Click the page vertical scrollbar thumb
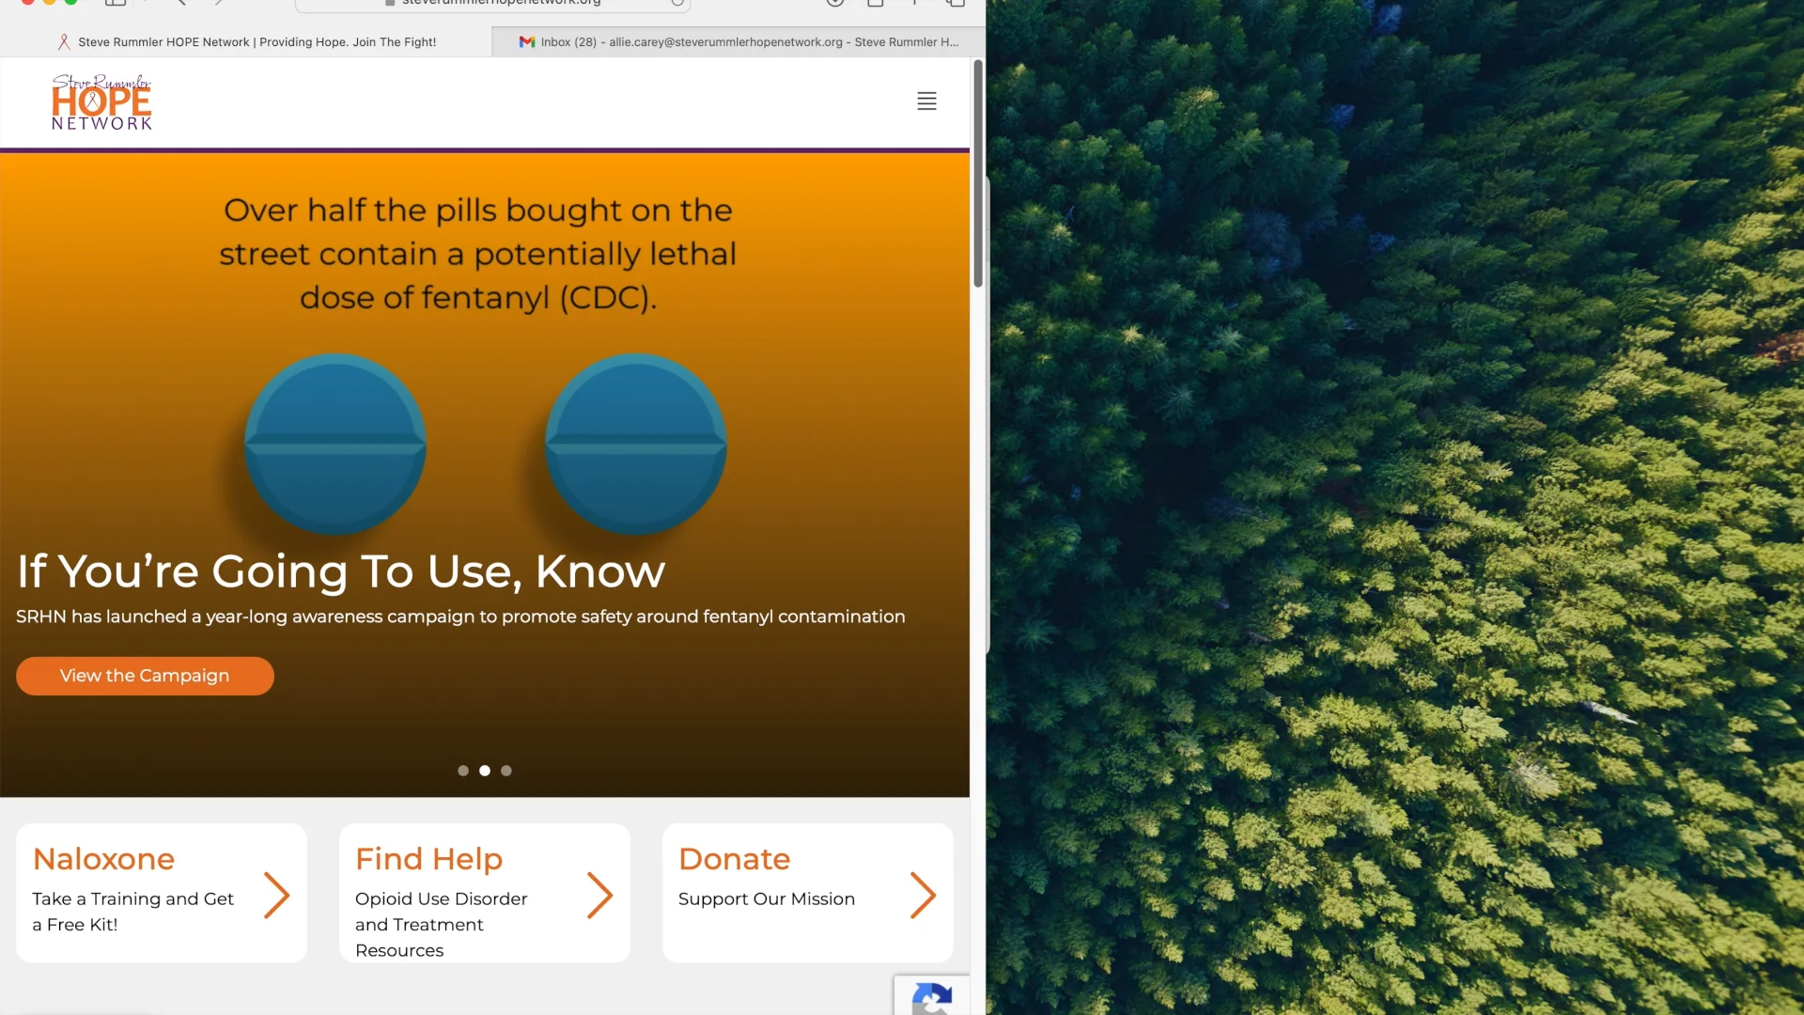 pyautogui.click(x=978, y=174)
